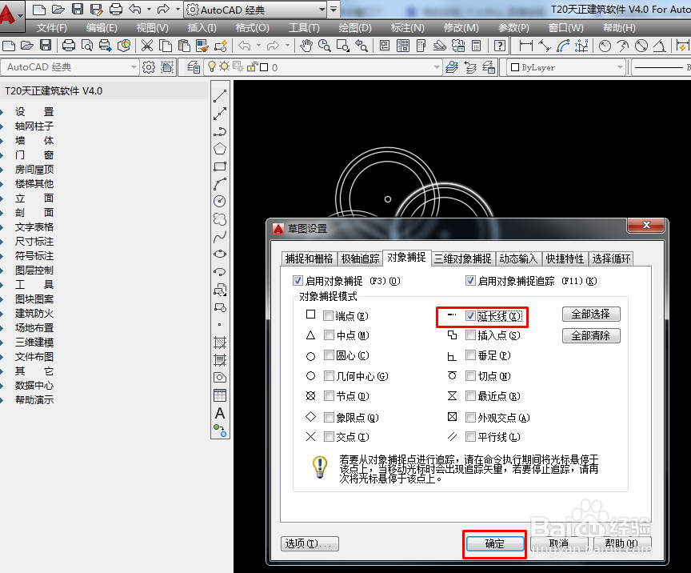Switch to the 选择循环 tab
691x573 pixels.
tap(611, 258)
